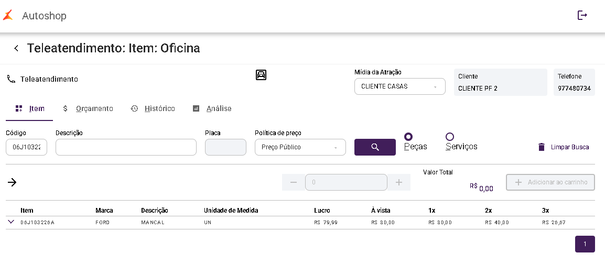Viewport: 605px width, 264px height.
Task: Click the Adicionar ao carrinho button
Action: [x=550, y=182]
